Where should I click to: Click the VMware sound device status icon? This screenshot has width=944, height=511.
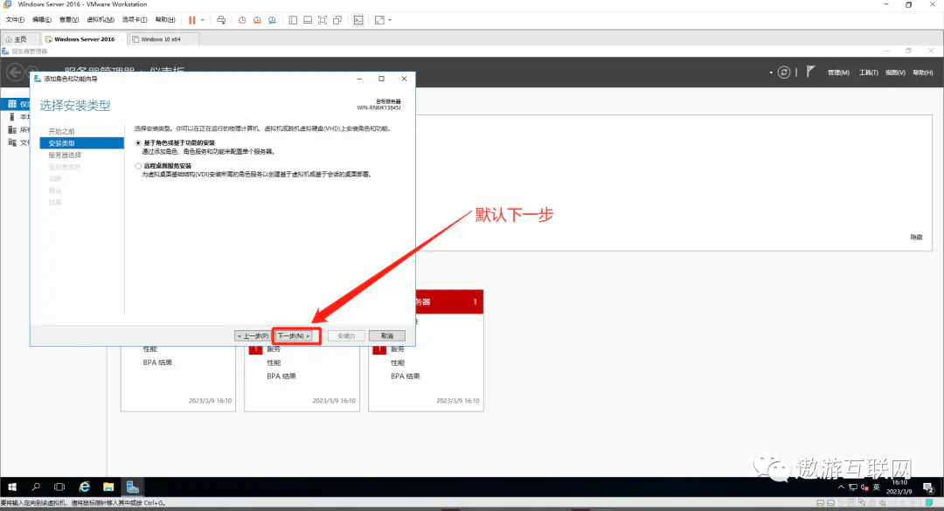[x=883, y=503]
